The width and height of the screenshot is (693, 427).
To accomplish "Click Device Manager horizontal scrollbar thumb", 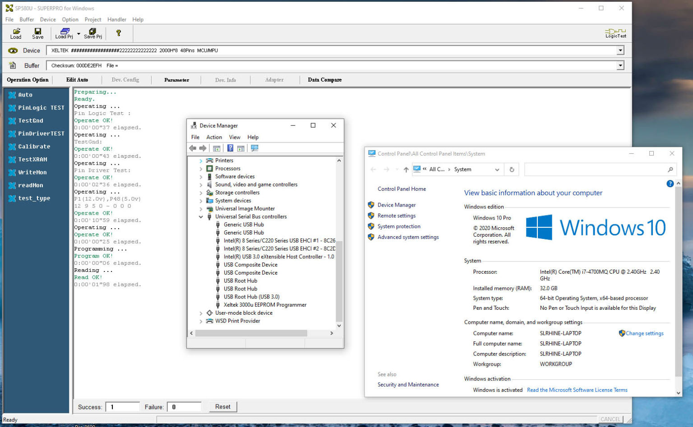I will (x=251, y=333).
